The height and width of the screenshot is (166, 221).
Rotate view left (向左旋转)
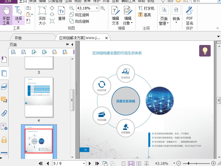(79, 15)
